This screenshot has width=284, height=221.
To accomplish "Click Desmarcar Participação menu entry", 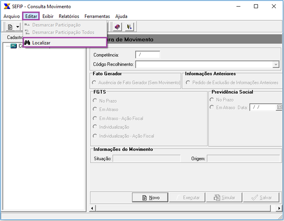I will (65, 25).
